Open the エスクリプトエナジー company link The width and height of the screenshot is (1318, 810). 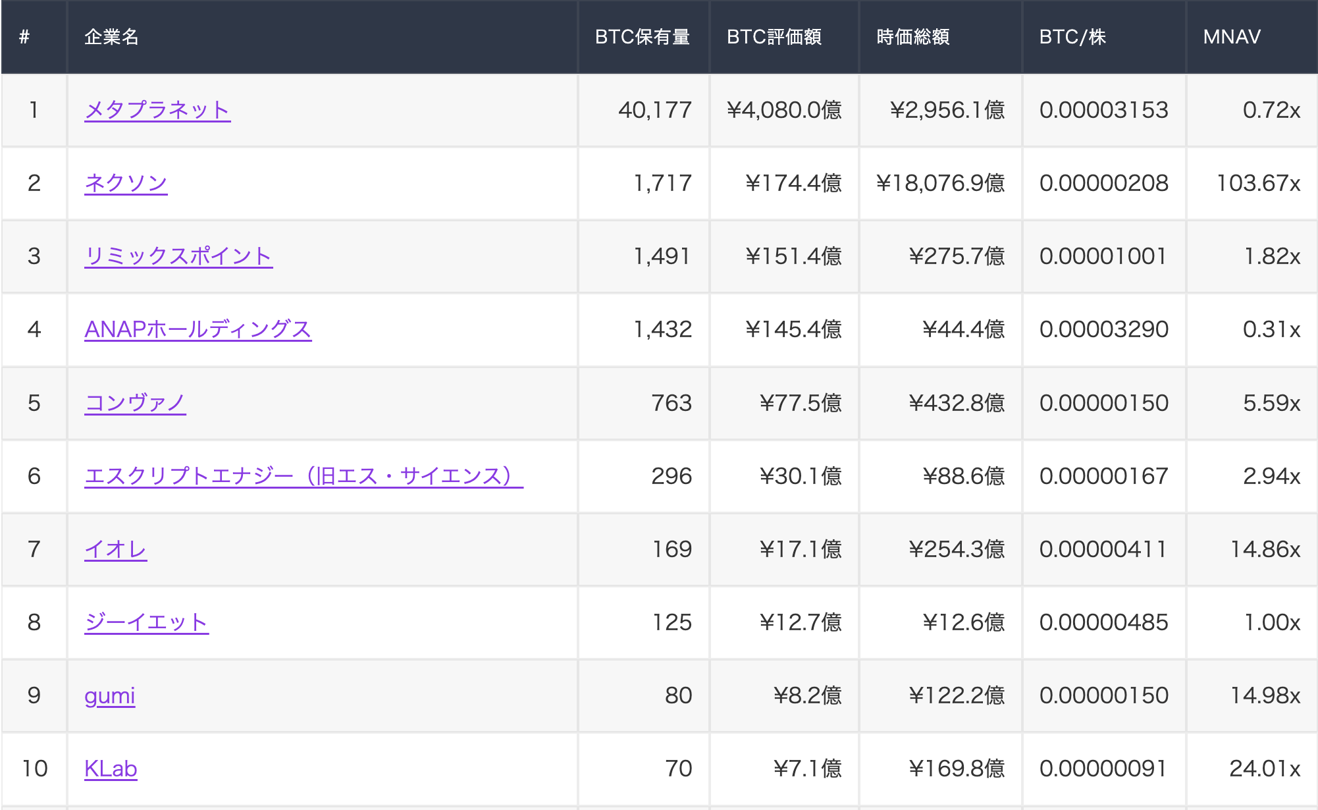point(303,476)
